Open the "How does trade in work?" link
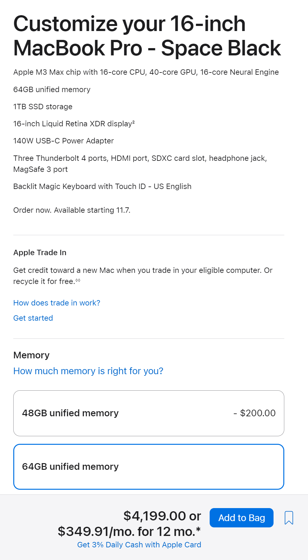The width and height of the screenshot is (308, 560). (57, 303)
